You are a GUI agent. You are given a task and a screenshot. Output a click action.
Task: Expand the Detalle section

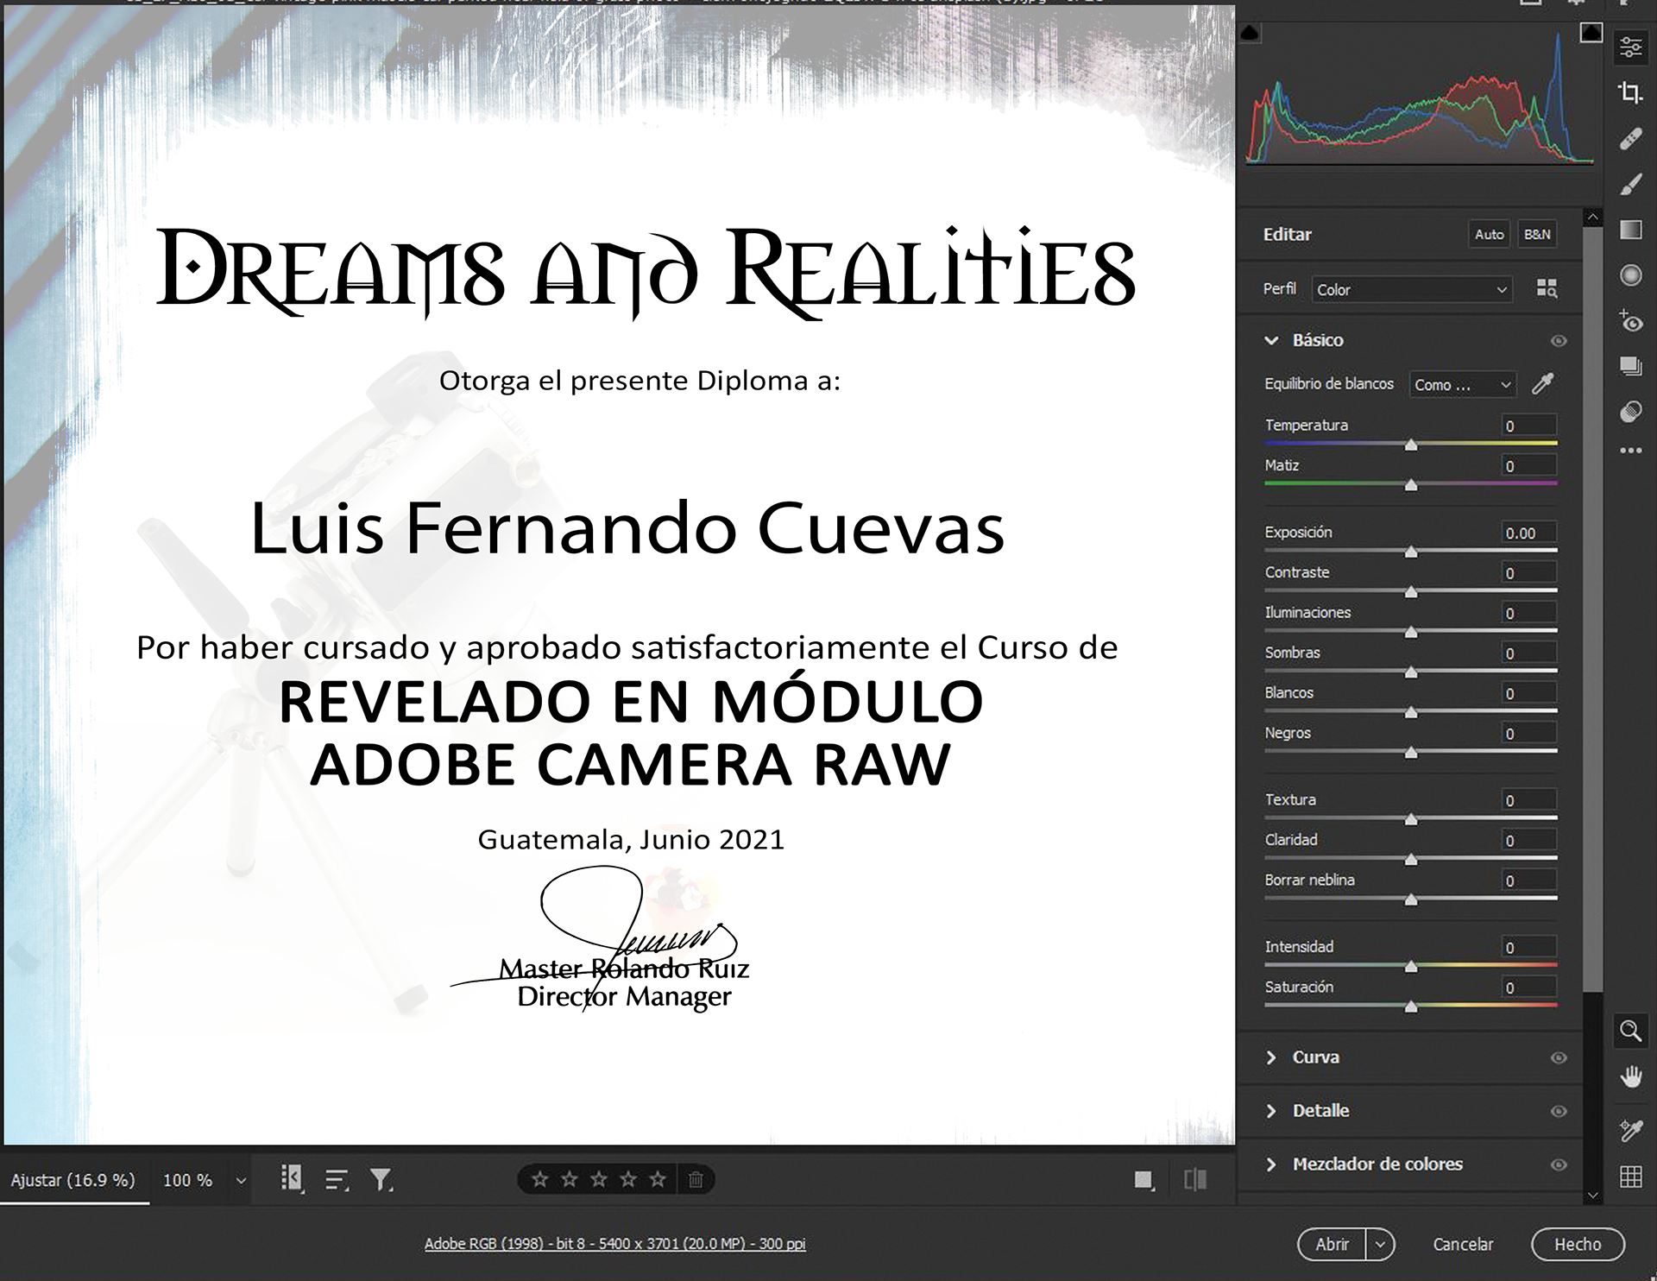[x=1271, y=1111]
